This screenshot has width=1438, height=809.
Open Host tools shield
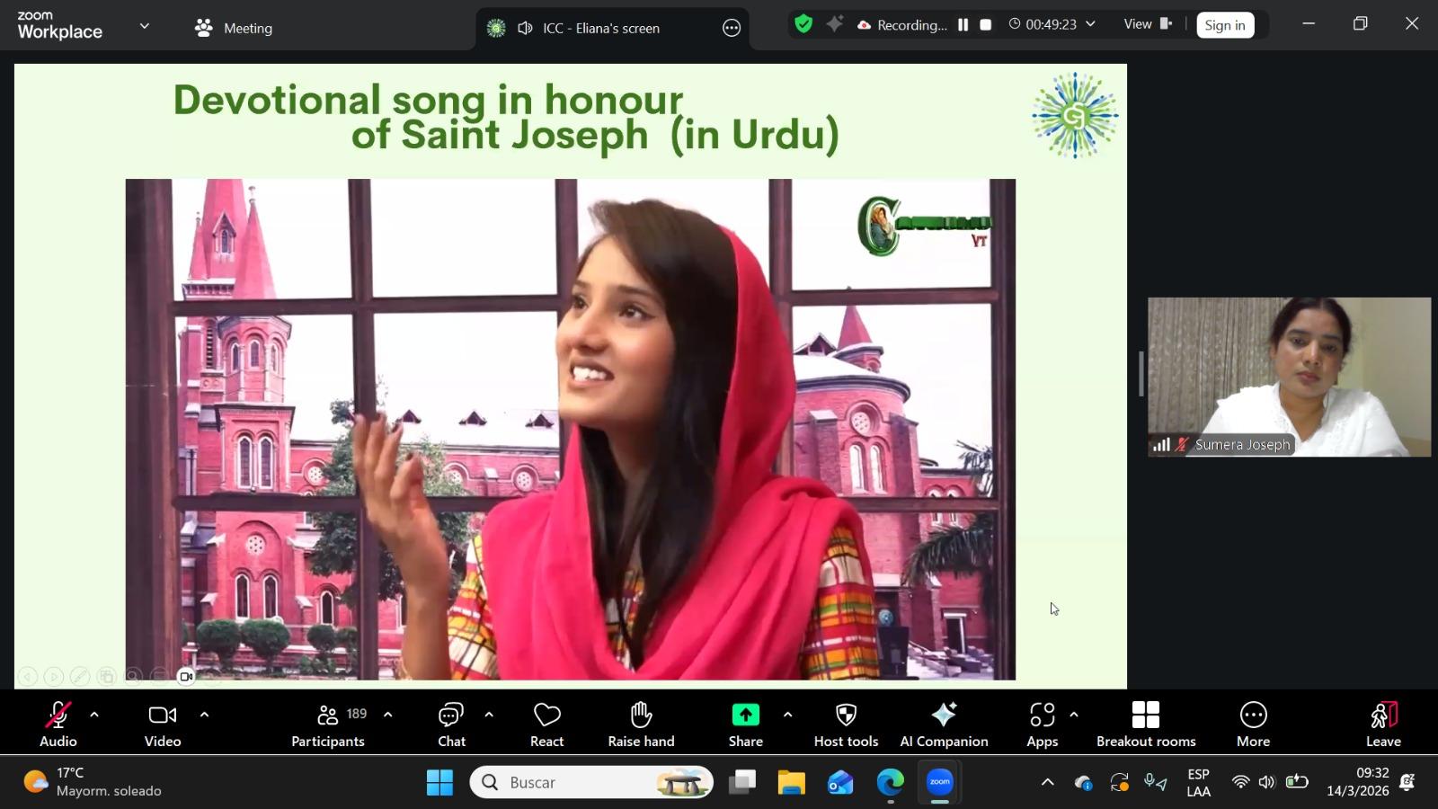[x=846, y=725]
